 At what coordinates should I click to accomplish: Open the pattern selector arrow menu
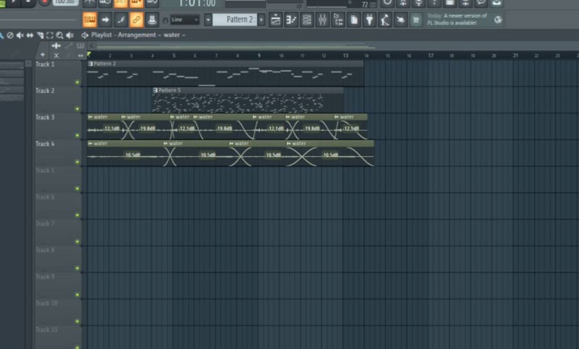point(208,20)
